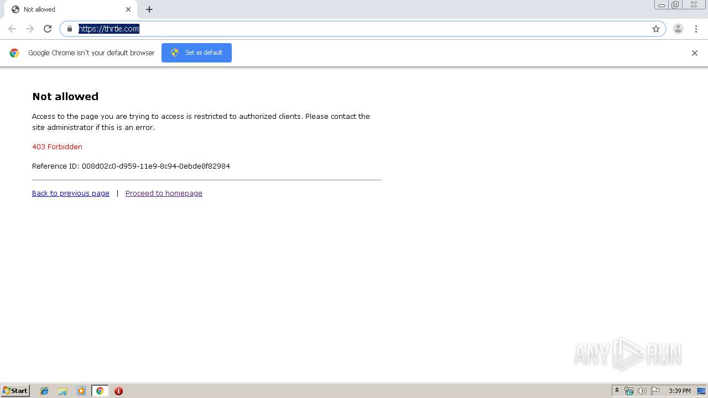
Task: Click the network tray icon
Action: [x=629, y=391]
